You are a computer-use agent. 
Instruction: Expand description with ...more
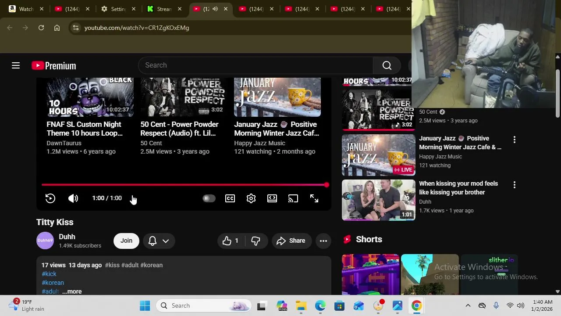pos(72,291)
